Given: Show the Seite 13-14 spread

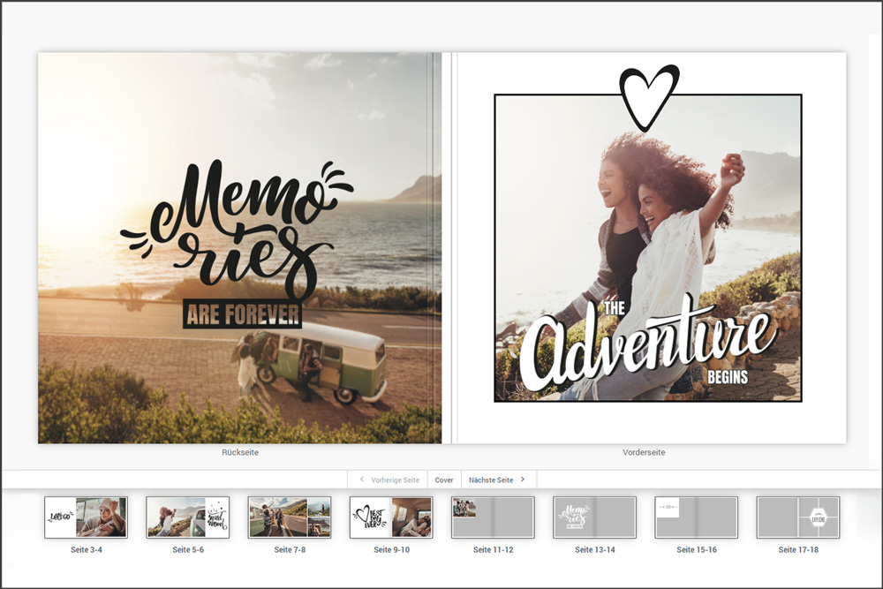Looking at the screenshot, I should point(594,517).
